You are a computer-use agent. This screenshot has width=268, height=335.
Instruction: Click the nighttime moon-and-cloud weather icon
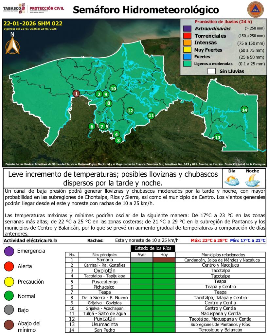tap(253, 180)
